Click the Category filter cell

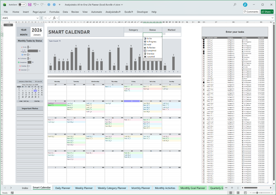tap(133, 35)
